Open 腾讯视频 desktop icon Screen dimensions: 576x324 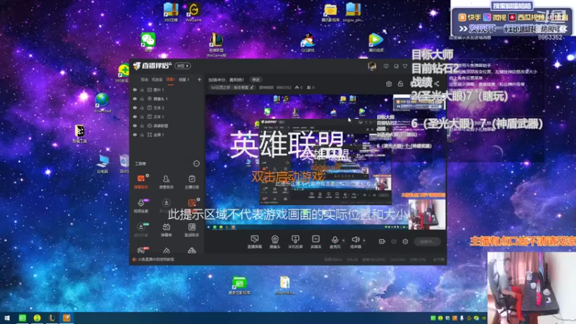click(x=375, y=42)
